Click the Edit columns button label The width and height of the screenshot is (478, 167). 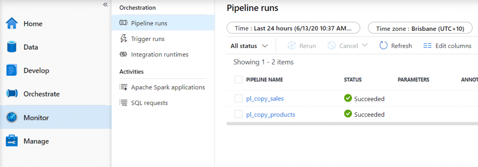[x=453, y=46]
